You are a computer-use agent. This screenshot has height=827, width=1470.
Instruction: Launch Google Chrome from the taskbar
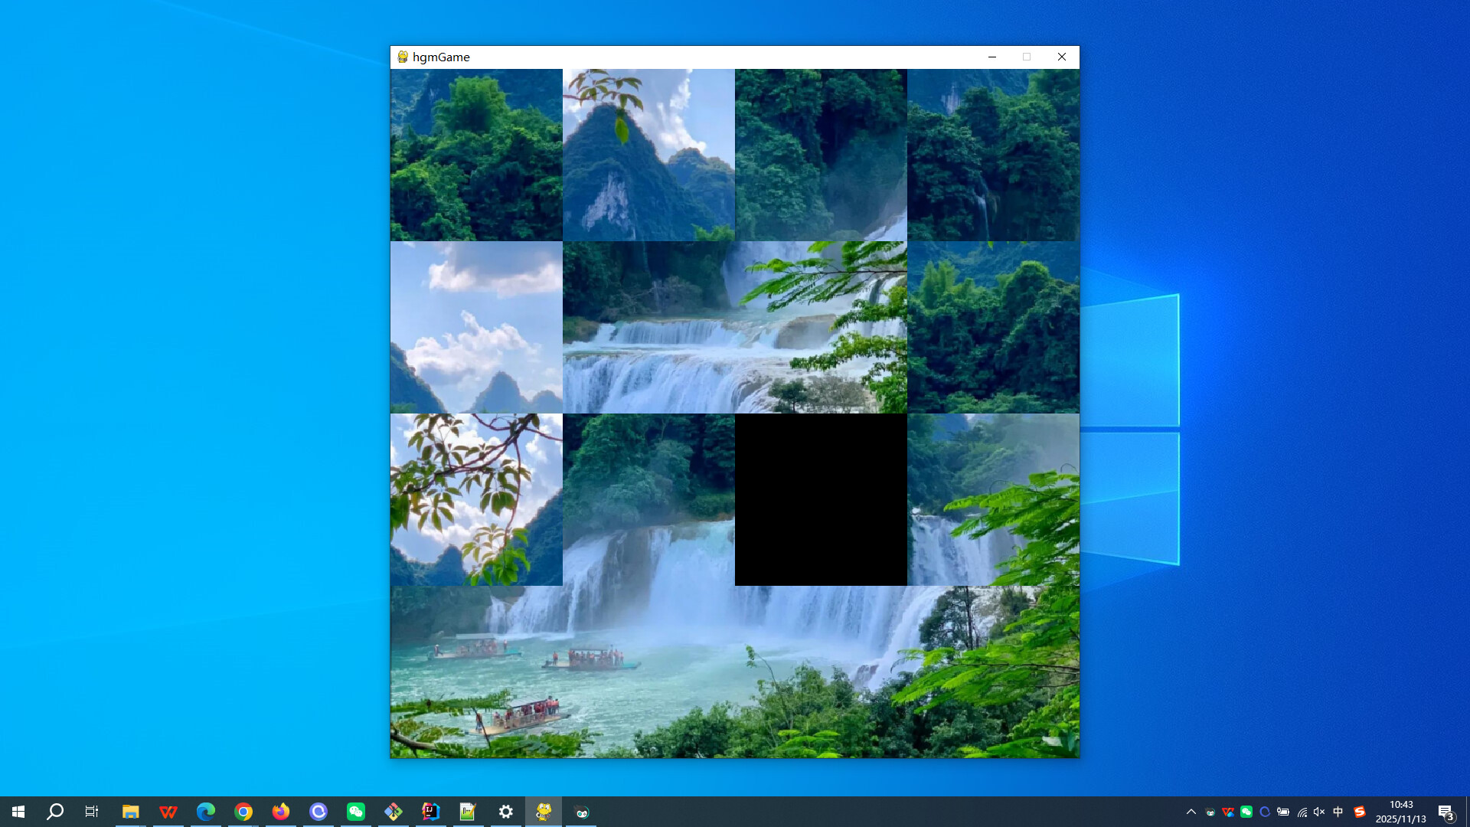pyautogui.click(x=243, y=811)
